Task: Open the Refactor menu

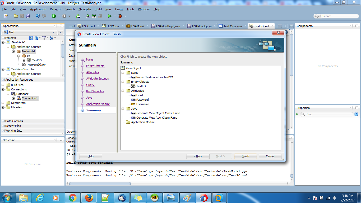Action: coord(55,9)
